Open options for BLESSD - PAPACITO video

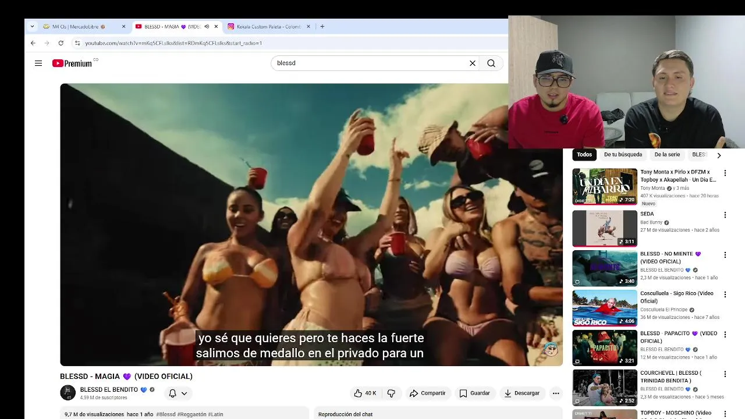click(725, 334)
